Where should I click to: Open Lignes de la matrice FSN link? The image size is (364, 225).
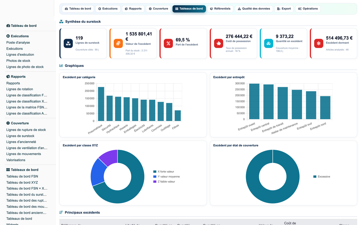pos(27,108)
